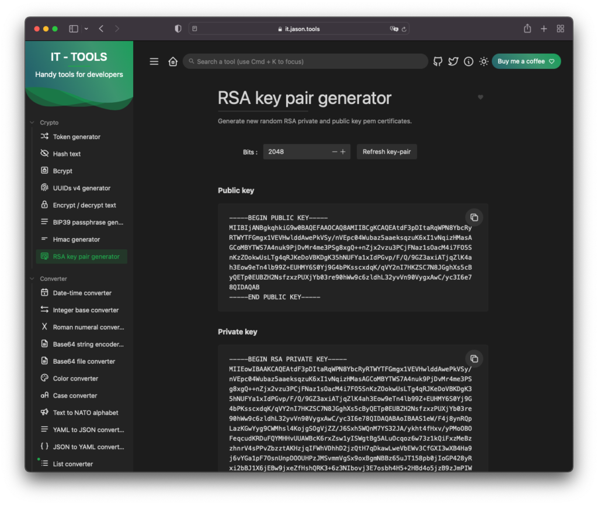Screen dimensions: 598x505
Task: Click Roman numeral converter X icon
Action: pyautogui.click(x=44, y=326)
